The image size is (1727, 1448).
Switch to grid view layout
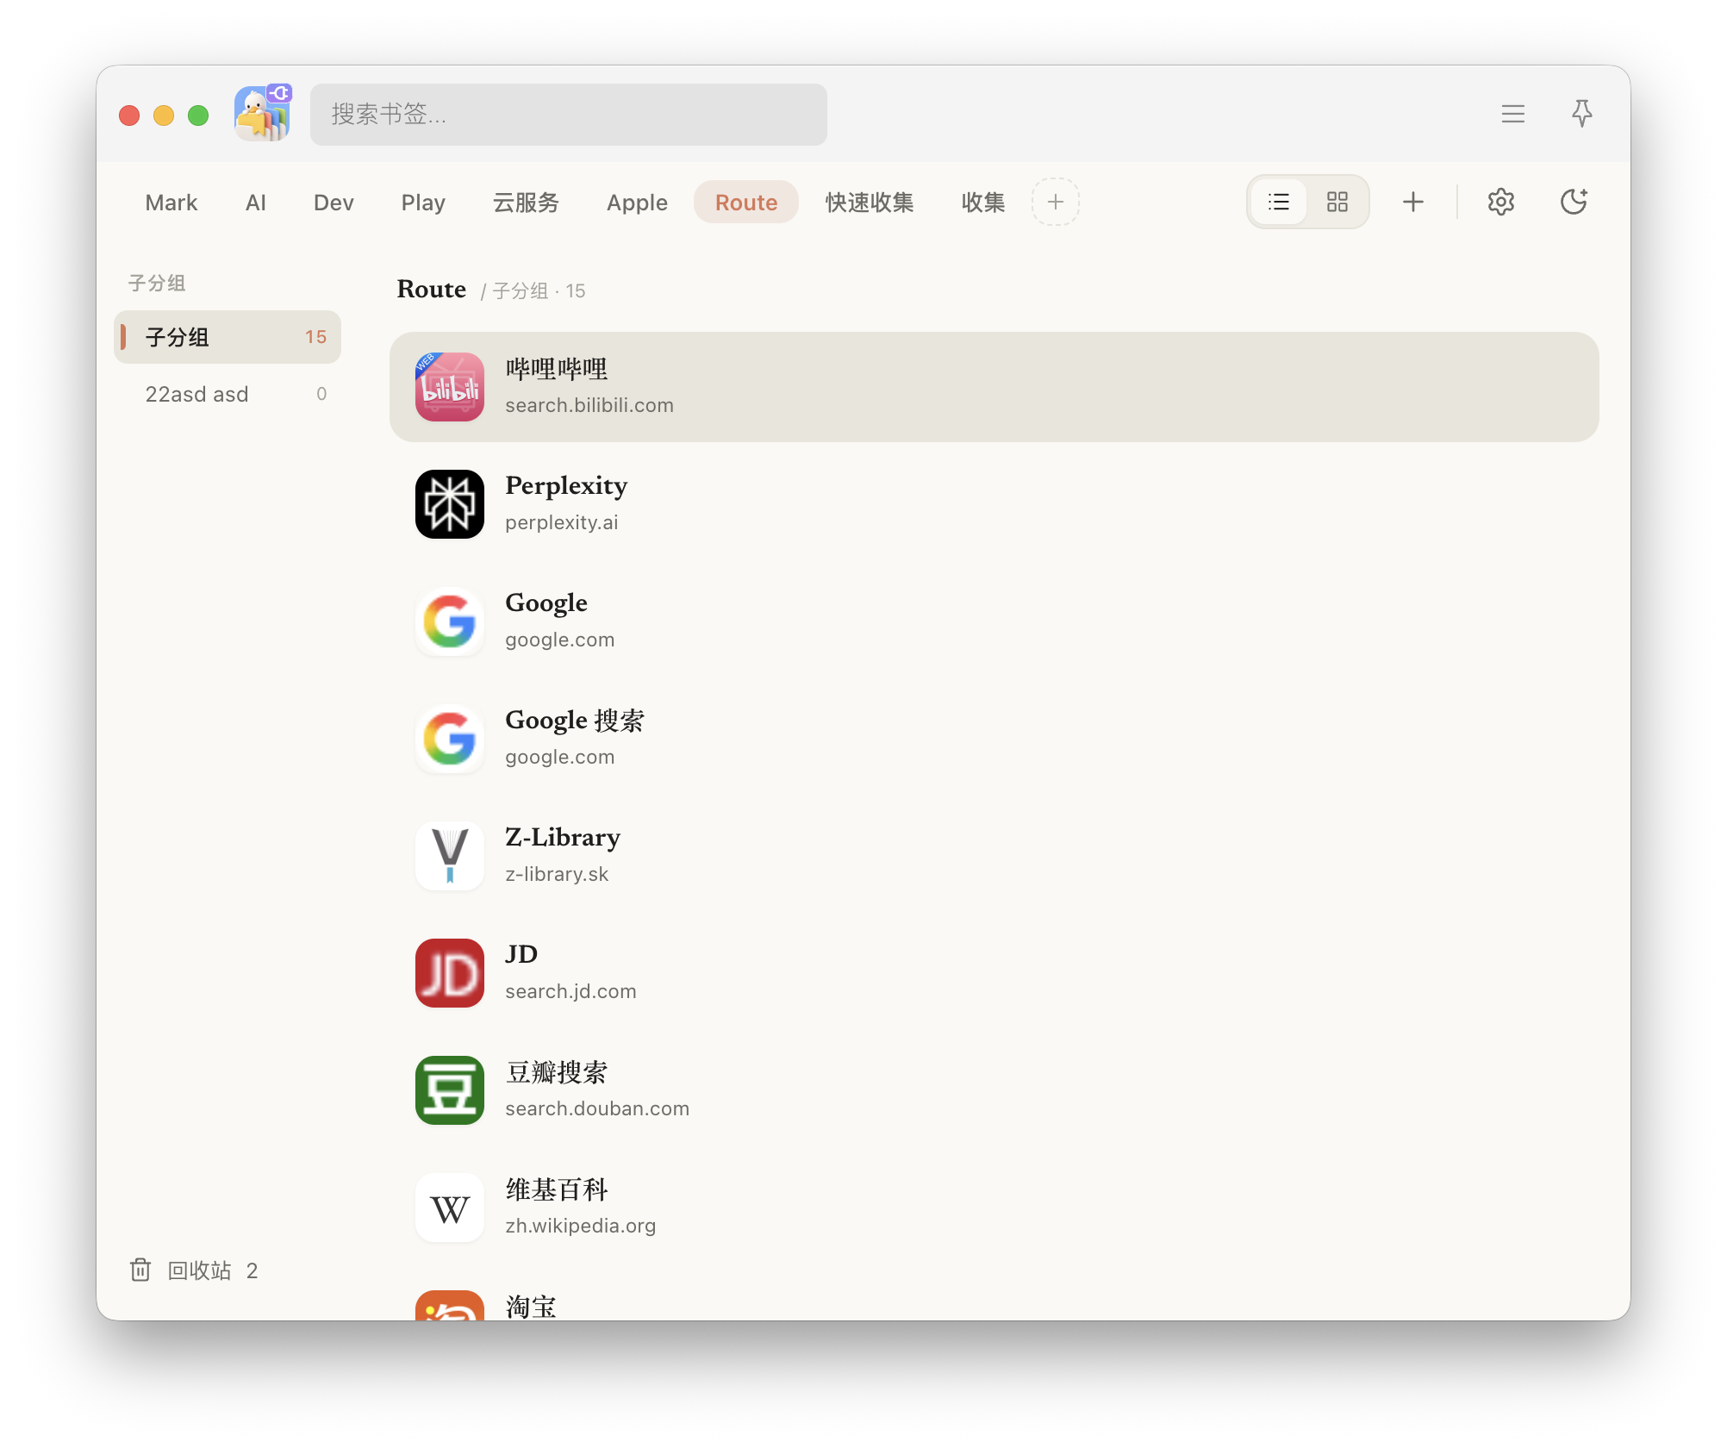[1337, 203]
